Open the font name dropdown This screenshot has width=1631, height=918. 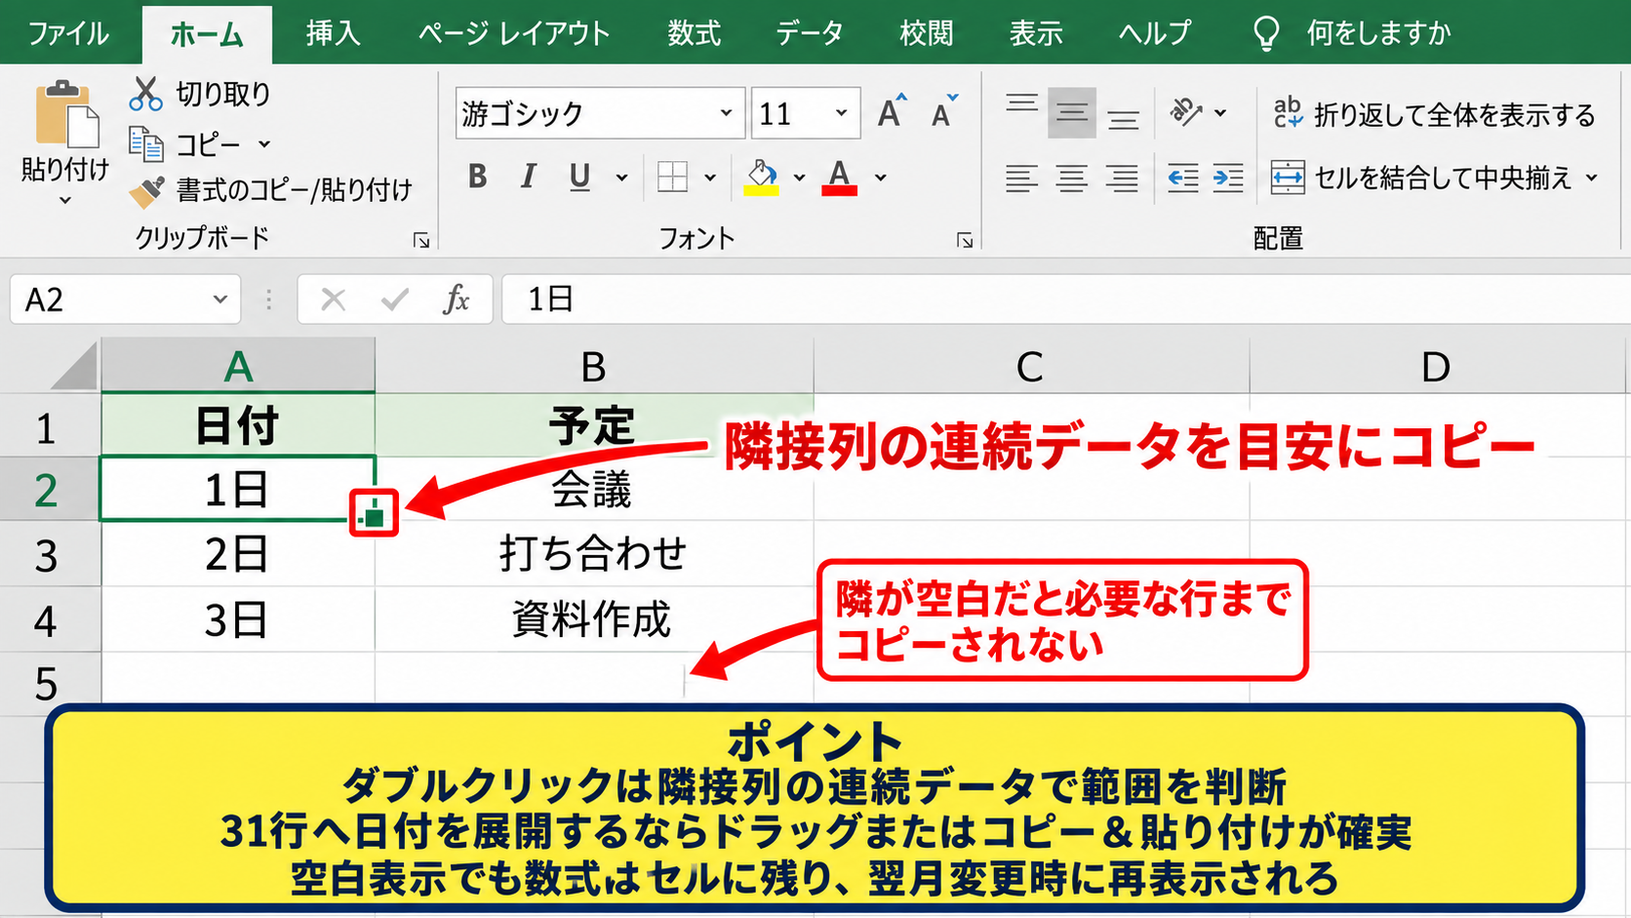pyautogui.click(x=726, y=113)
